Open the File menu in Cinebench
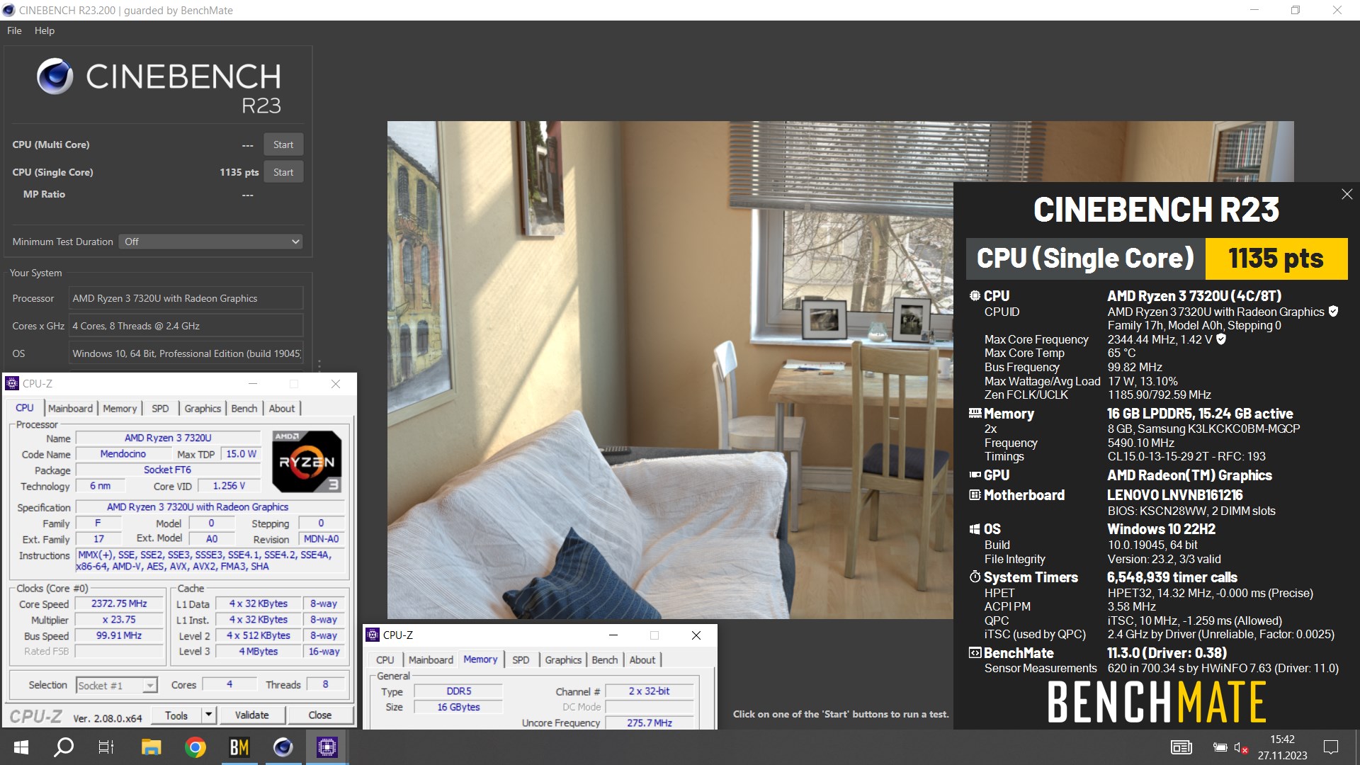 pos(14,30)
